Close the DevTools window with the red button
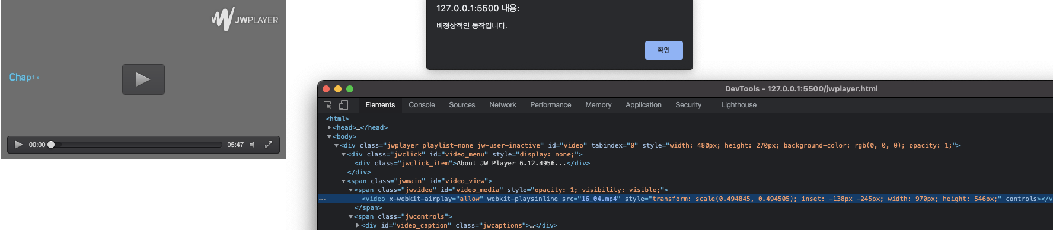 pos(326,89)
